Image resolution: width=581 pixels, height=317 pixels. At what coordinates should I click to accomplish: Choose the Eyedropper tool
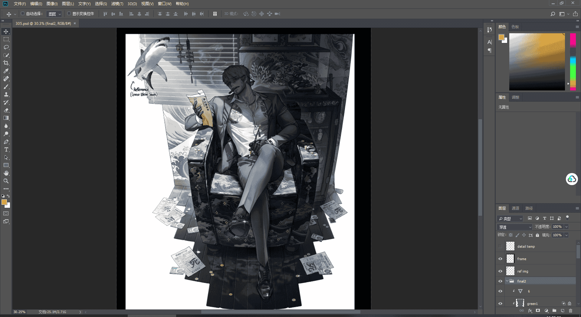(6, 71)
